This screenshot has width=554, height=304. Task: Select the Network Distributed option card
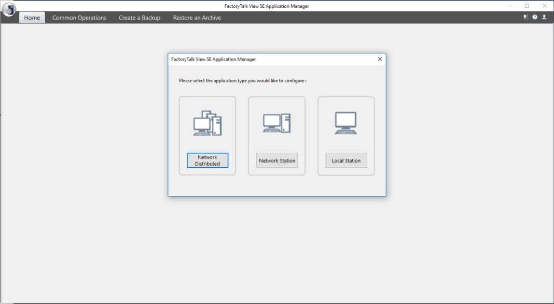(x=207, y=136)
